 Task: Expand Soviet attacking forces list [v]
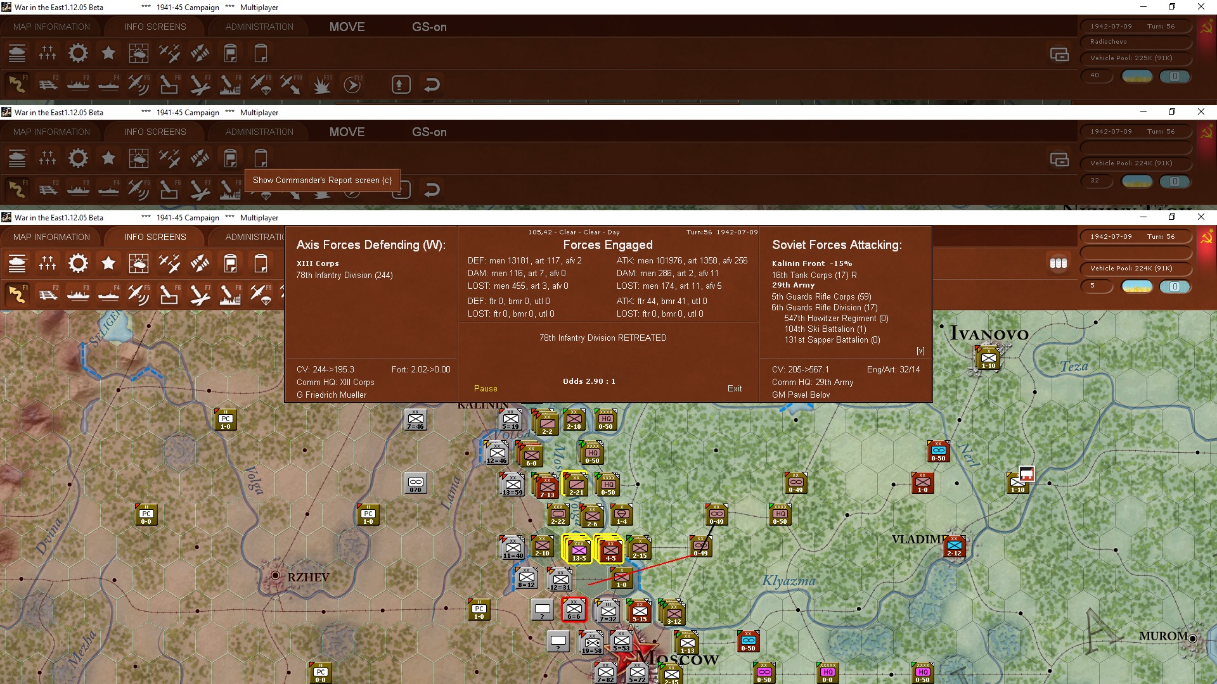[920, 351]
